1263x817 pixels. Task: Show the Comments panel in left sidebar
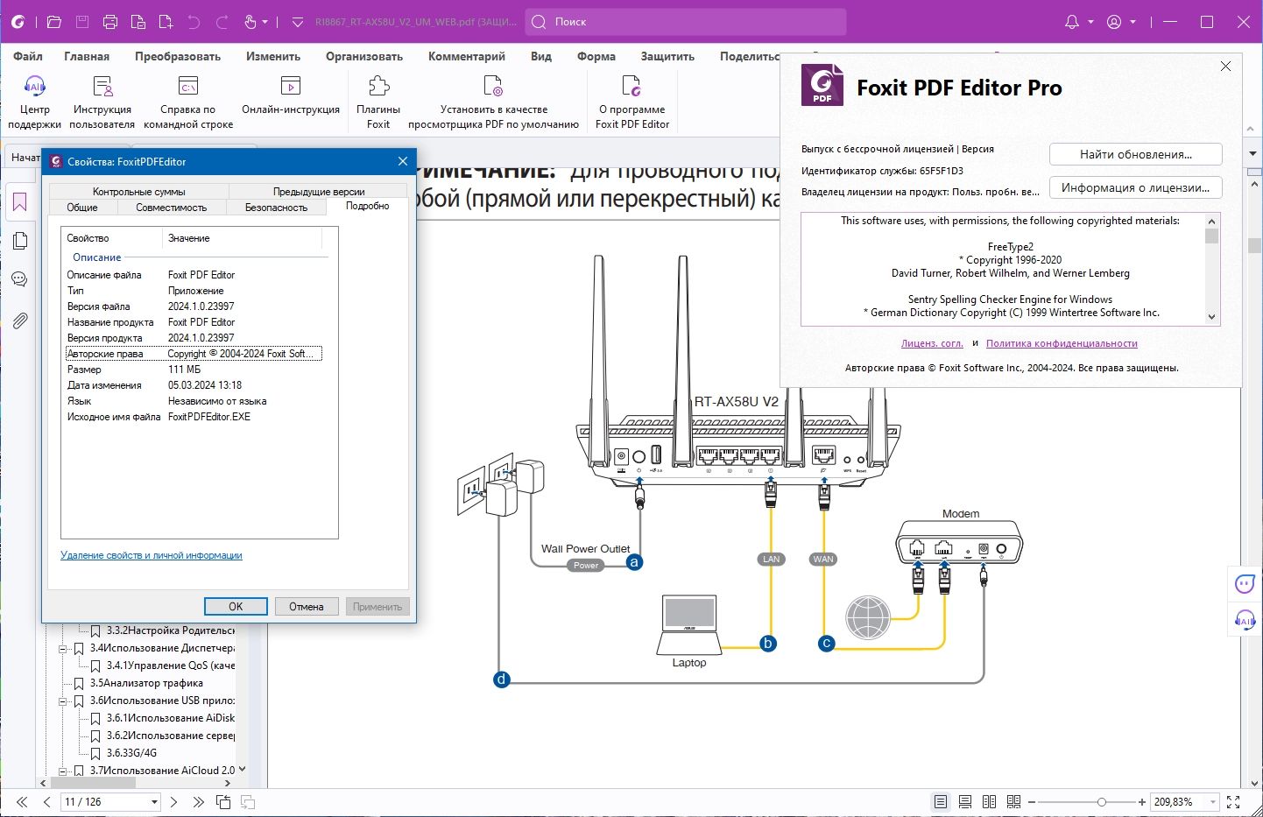19,280
